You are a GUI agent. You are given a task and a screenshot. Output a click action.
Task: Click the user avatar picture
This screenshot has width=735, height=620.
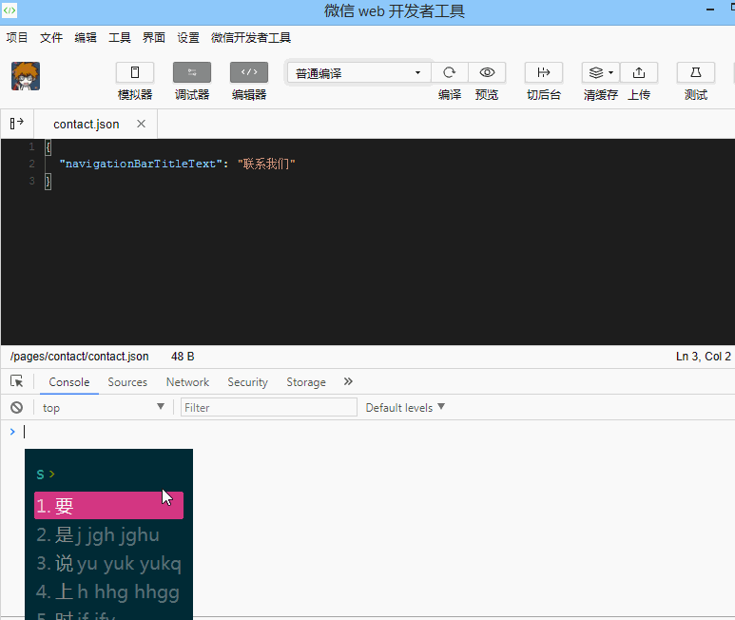pyautogui.click(x=26, y=76)
